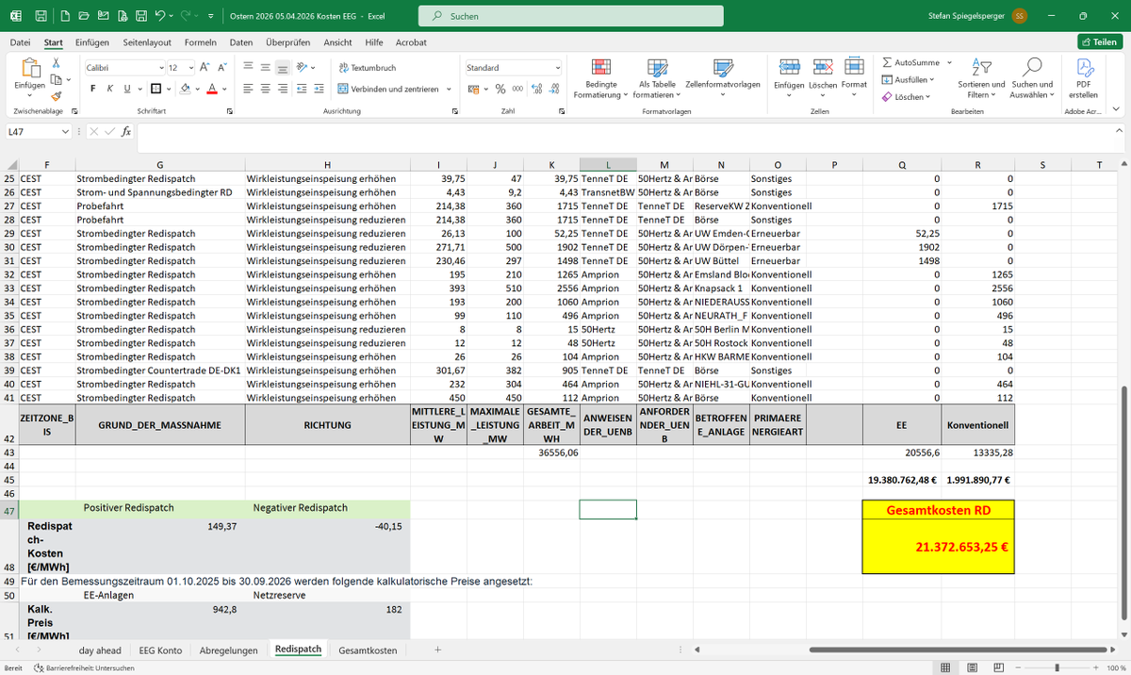Click PDF erstellen Acrobat icon

[x=1084, y=77]
